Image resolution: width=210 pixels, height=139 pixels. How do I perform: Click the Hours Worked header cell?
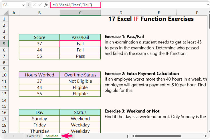[39, 75]
